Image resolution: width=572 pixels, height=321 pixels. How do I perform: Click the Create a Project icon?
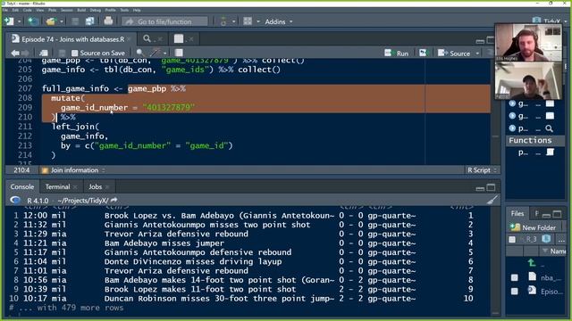coord(33,21)
